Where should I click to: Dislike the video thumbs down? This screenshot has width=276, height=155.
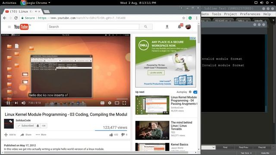[x=123, y=135]
